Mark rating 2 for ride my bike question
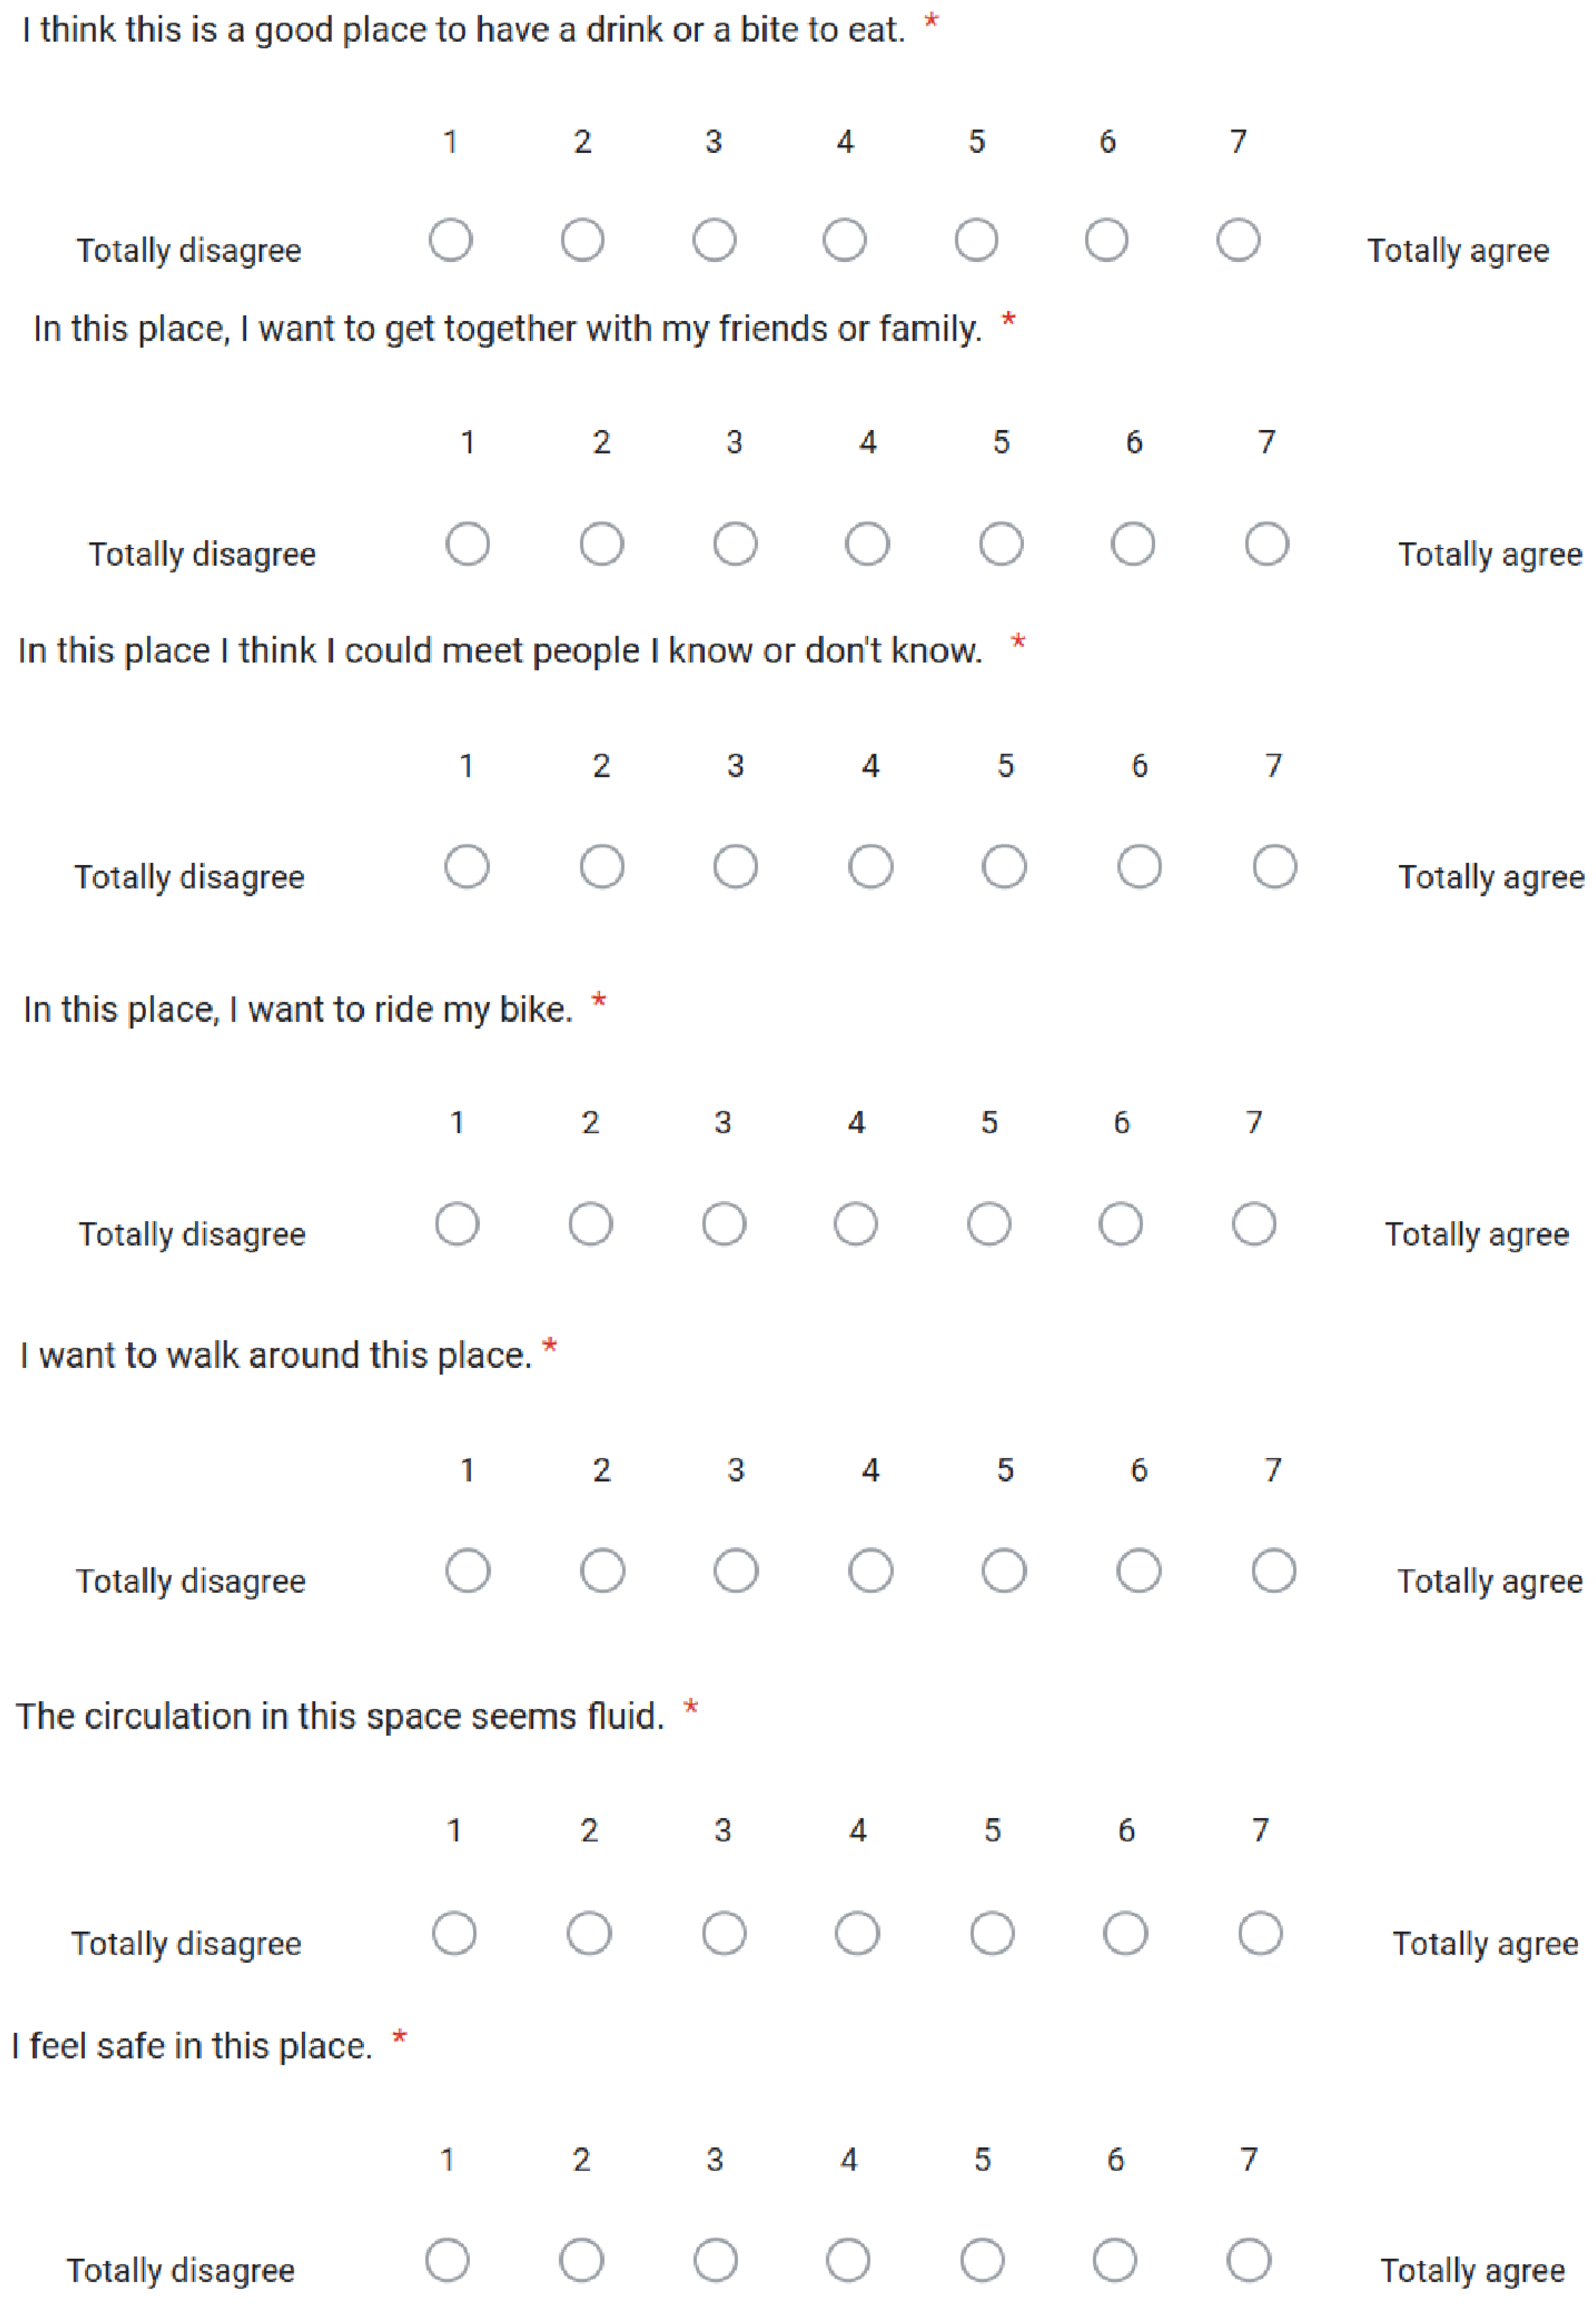The height and width of the screenshot is (2315, 1596). tap(590, 1224)
